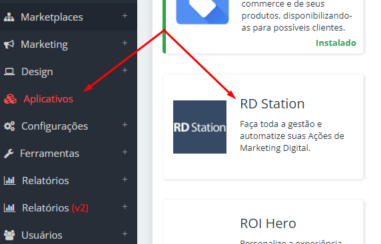Click the Design laptop icon

coord(9,72)
